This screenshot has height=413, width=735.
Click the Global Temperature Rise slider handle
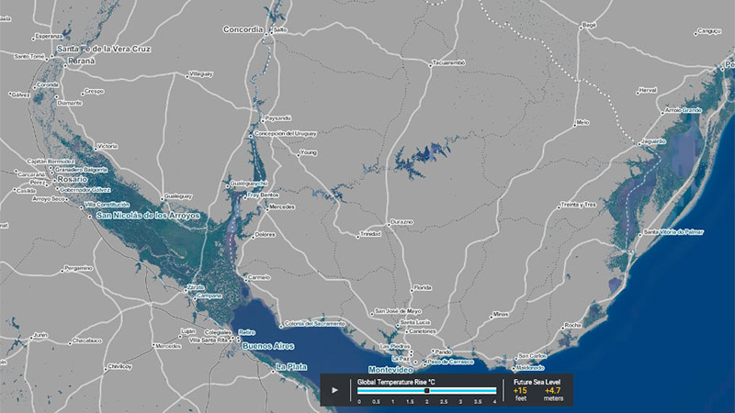[x=426, y=390]
